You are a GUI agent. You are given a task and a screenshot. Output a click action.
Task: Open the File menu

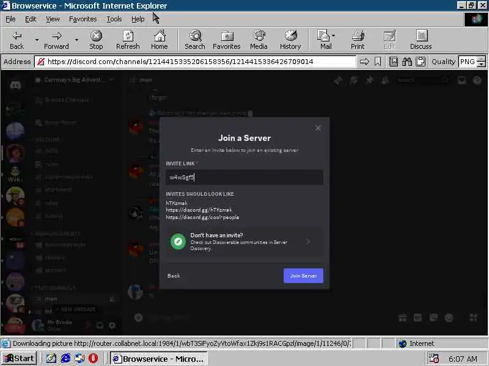10,20
